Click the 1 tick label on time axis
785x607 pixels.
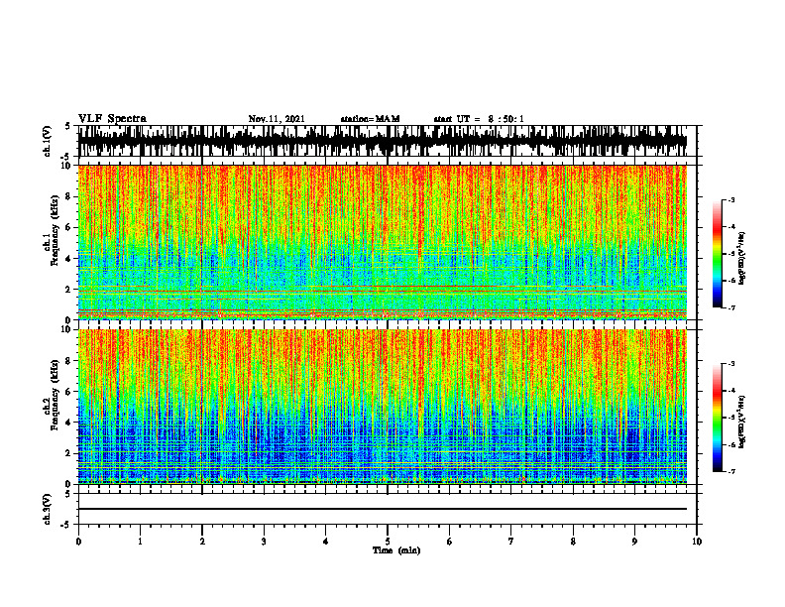(x=140, y=542)
